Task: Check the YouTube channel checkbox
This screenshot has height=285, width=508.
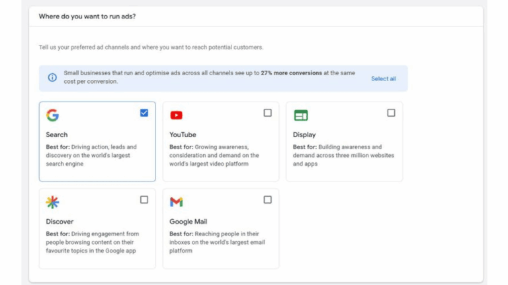Action: point(268,113)
